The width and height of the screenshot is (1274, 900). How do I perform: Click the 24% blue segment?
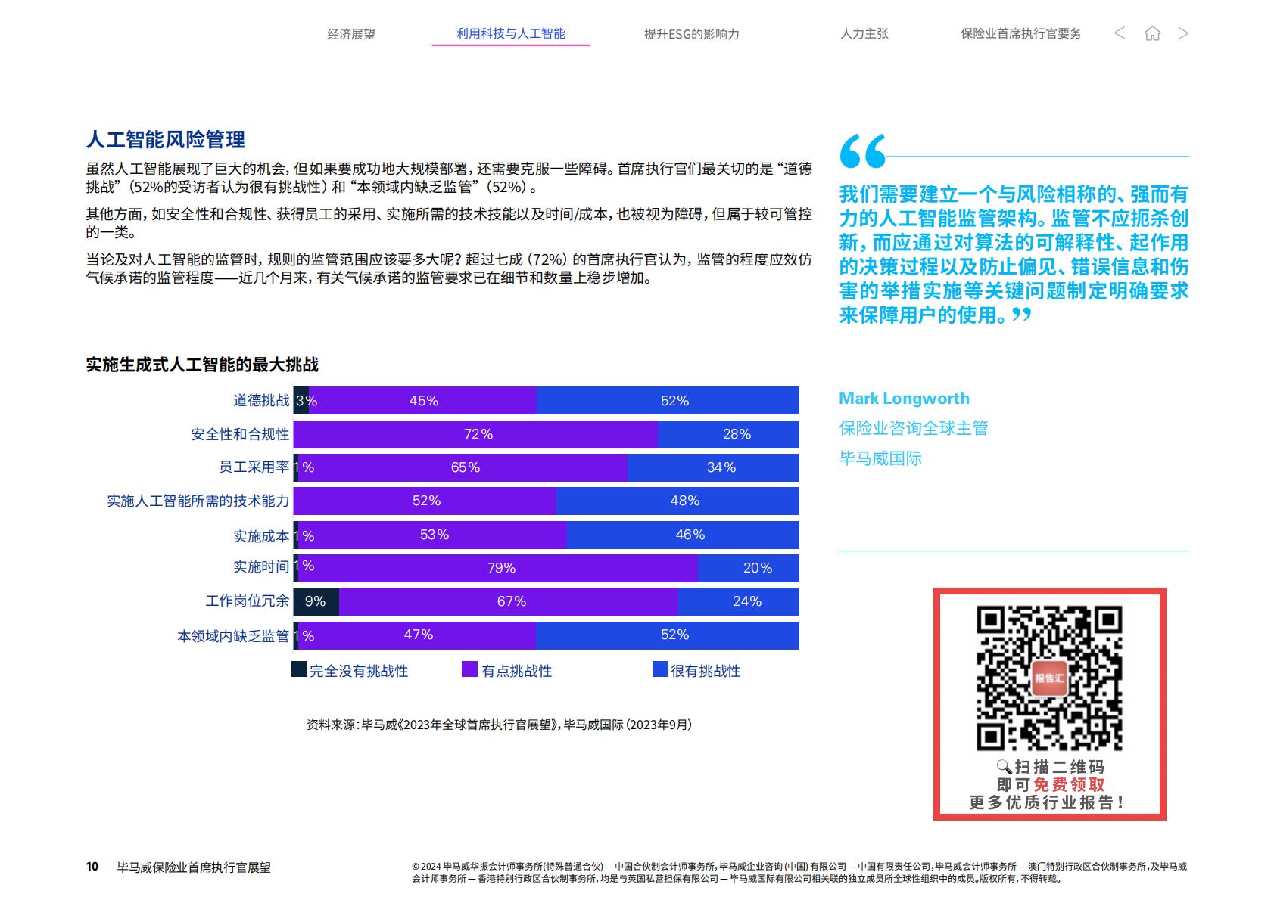pos(739,601)
